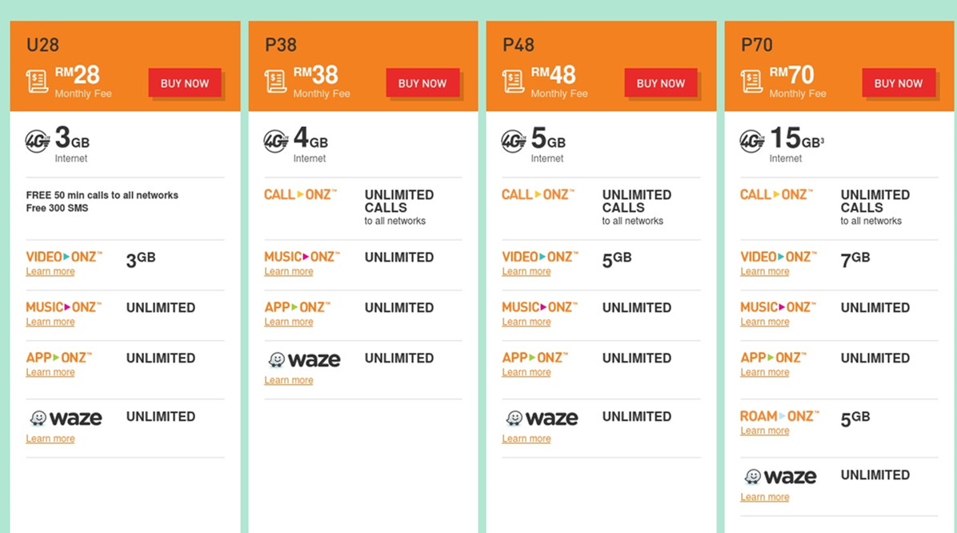Open Learn more under APP-ONZ in P48
Image resolution: width=957 pixels, height=533 pixels.
(x=526, y=372)
